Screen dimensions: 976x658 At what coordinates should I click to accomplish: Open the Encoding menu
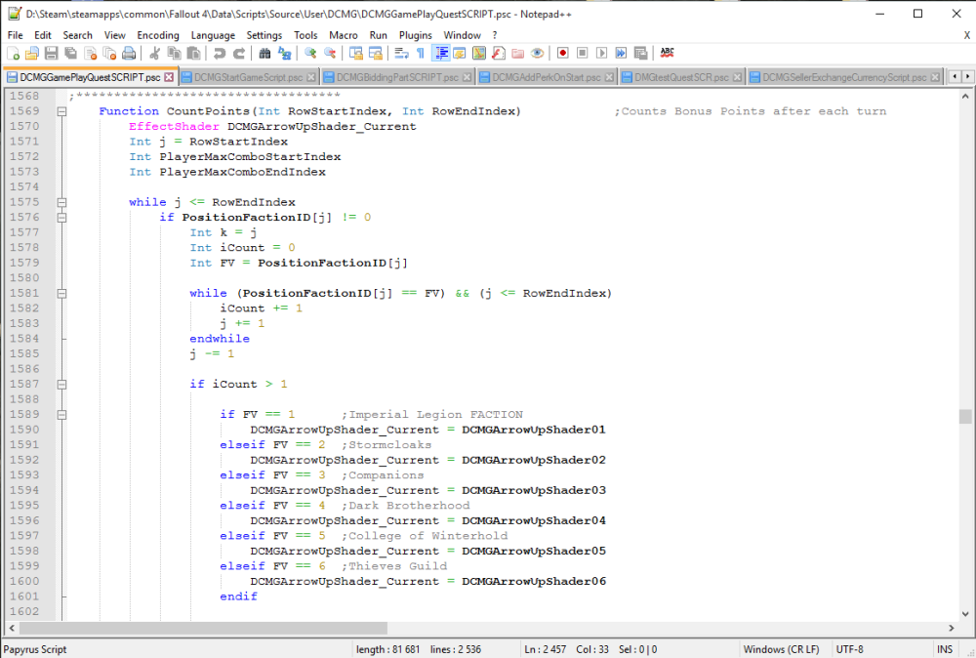pos(158,35)
